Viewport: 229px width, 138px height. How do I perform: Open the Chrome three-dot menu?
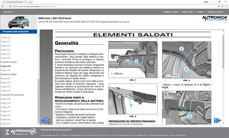click(x=226, y=6)
